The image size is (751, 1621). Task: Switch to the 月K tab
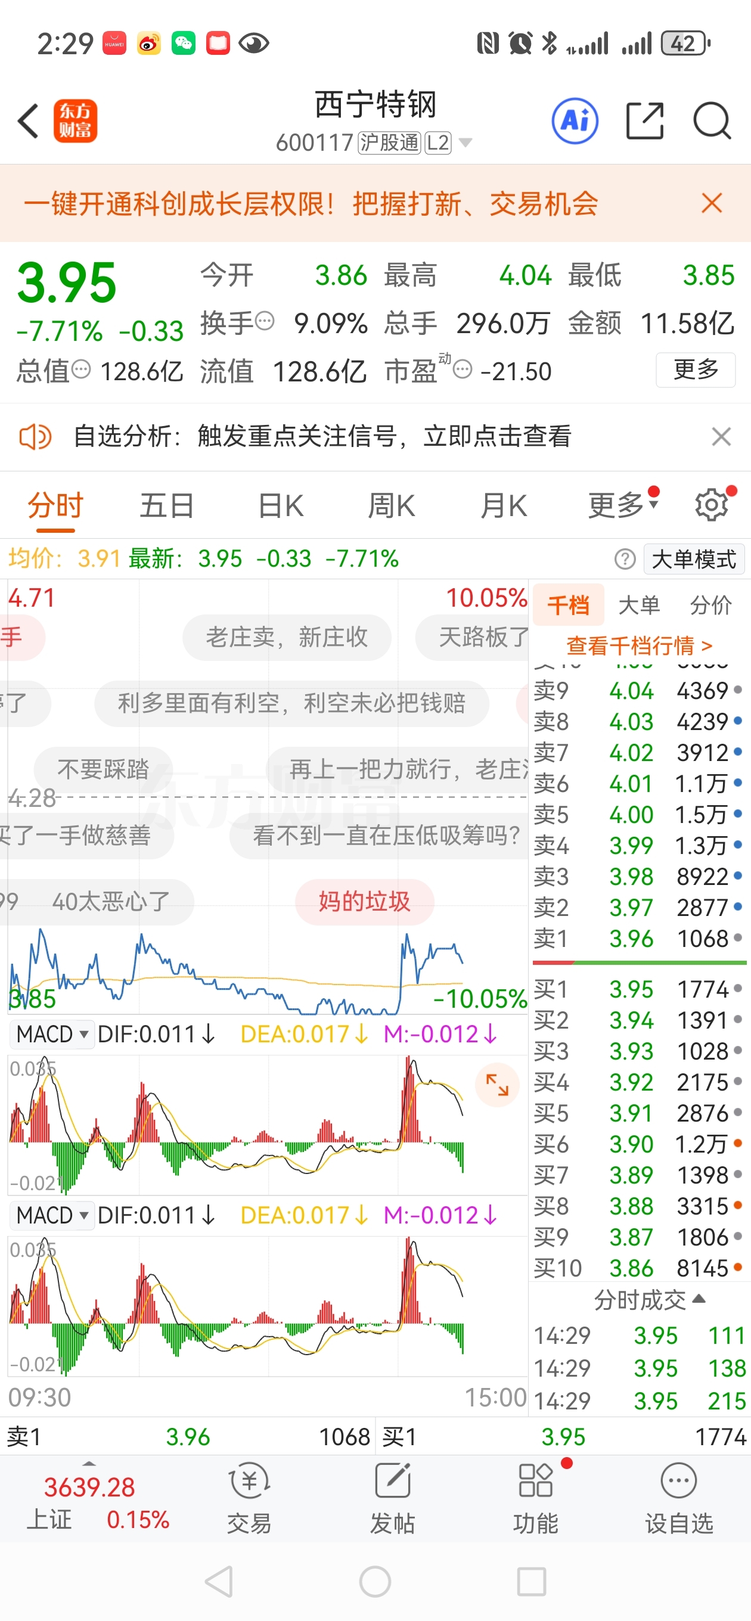pyautogui.click(x=503, y=505)
